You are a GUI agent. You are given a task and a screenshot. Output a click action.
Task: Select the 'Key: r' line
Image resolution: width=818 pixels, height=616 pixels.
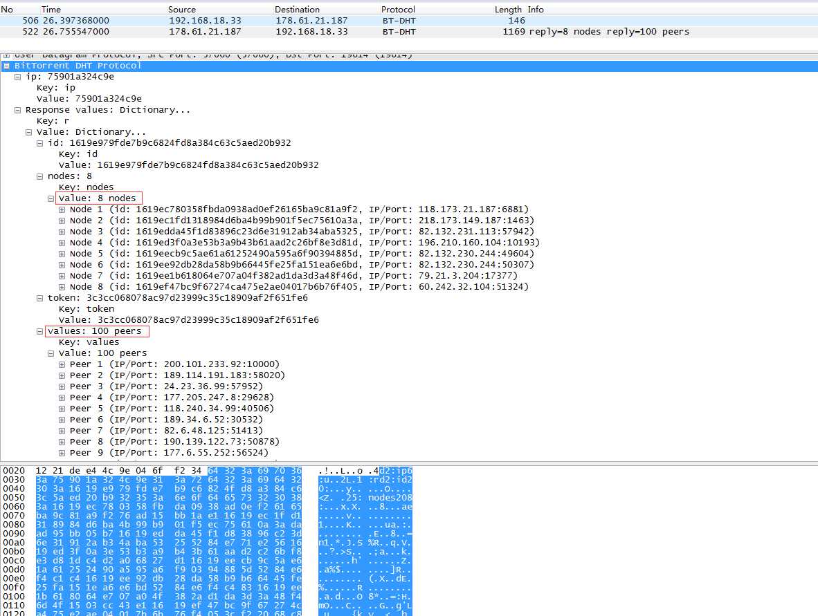(x=53, y=121)
